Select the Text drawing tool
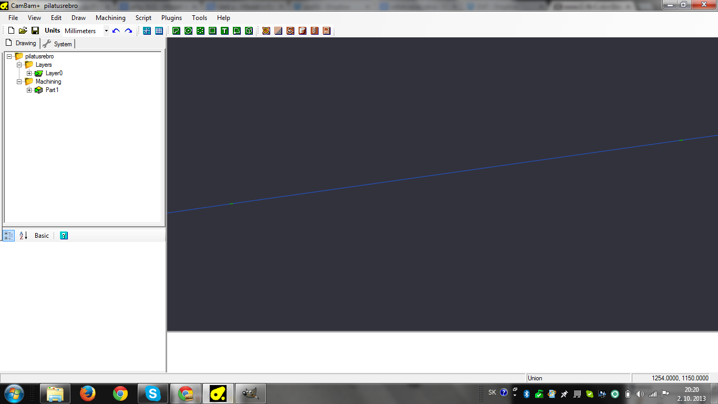718x404 pixels. coord(224,31)
